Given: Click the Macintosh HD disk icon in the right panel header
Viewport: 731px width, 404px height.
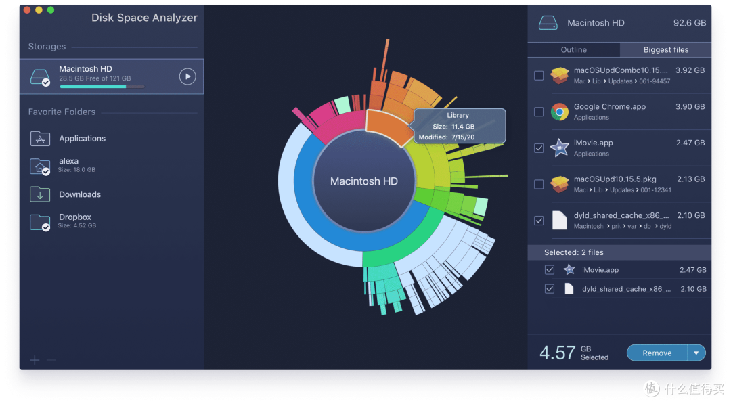Looking at the screenshot, I should (548, 23).
